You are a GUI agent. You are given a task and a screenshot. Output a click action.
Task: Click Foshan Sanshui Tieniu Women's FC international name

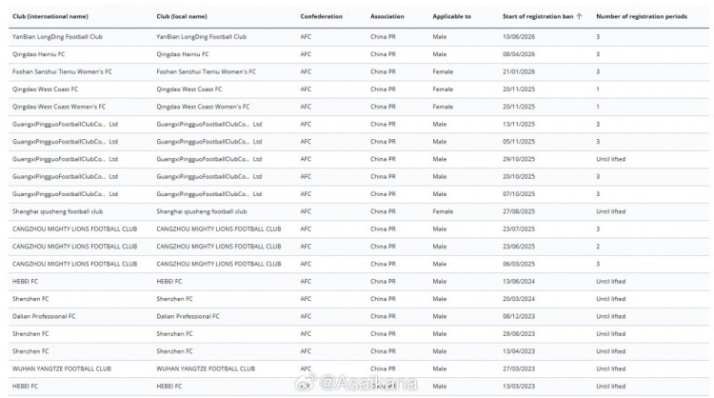62,72
